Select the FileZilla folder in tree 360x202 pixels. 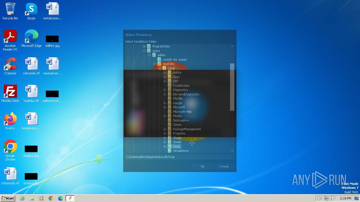tap(177, 98)
